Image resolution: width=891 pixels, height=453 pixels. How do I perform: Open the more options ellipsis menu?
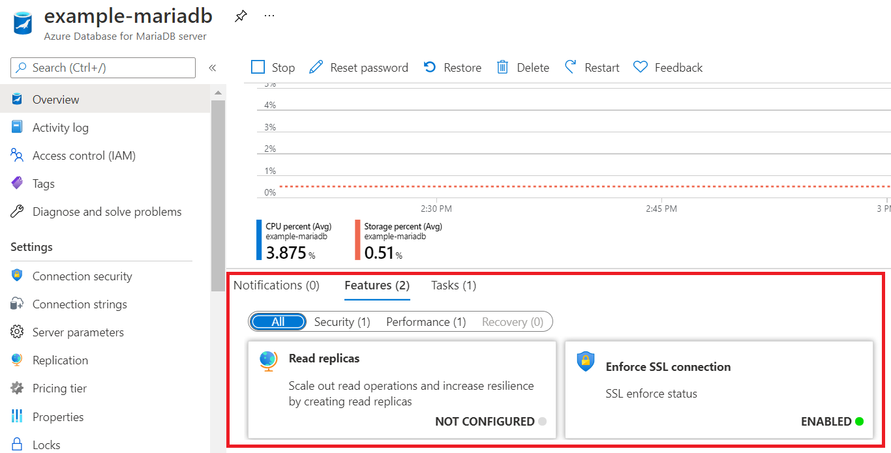coord(269,16)
